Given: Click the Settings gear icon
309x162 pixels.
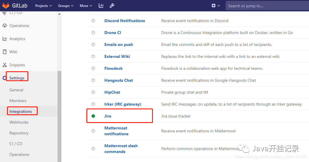Looking at the screenshot, I should click(4, 78).
